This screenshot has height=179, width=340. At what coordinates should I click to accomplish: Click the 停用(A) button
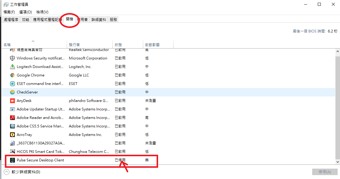point(324,172)
